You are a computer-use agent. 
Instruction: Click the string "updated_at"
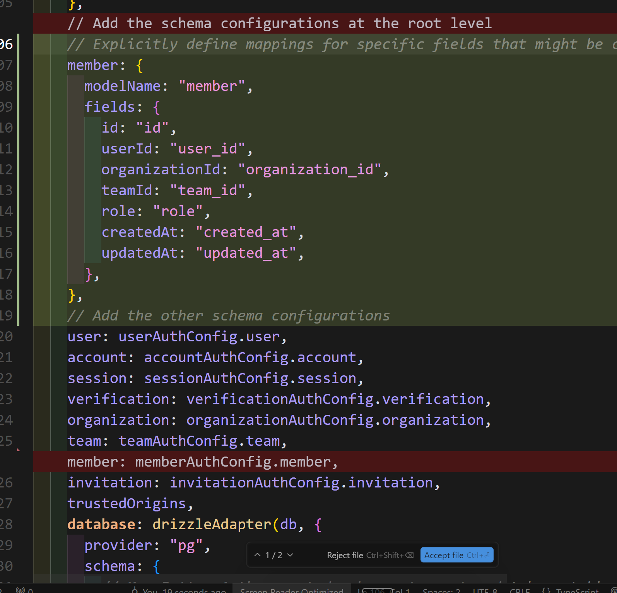246,253
